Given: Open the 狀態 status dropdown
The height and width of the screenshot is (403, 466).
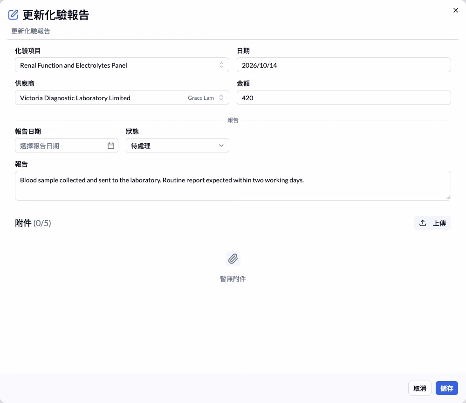Looking at the screenshot, I should pos(178,146).
